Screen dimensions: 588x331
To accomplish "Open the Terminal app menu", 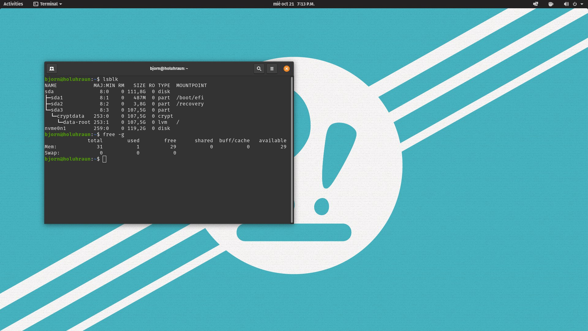I will click(48, 4).
